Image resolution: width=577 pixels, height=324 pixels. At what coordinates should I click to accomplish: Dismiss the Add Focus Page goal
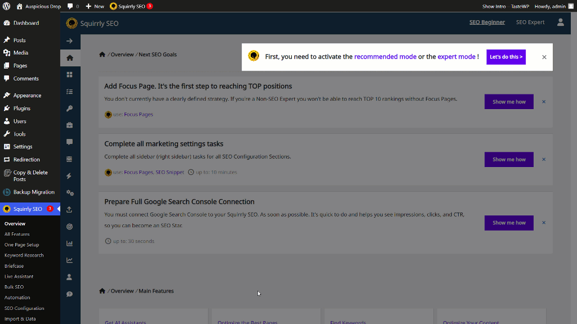click(544, 102)
